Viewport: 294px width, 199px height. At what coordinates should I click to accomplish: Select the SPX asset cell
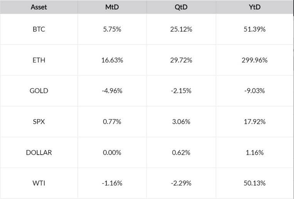39,121
